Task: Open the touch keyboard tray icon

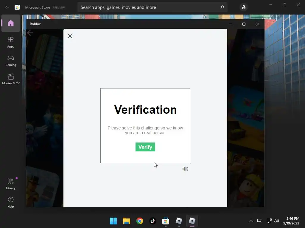Action: (260, 221)
